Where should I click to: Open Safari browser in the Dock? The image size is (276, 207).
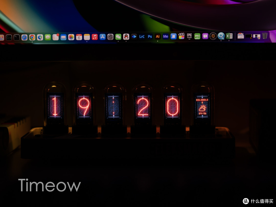[25, 37]
